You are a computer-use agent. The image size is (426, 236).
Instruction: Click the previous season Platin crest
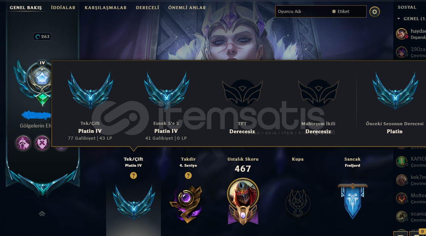(395, 91)
